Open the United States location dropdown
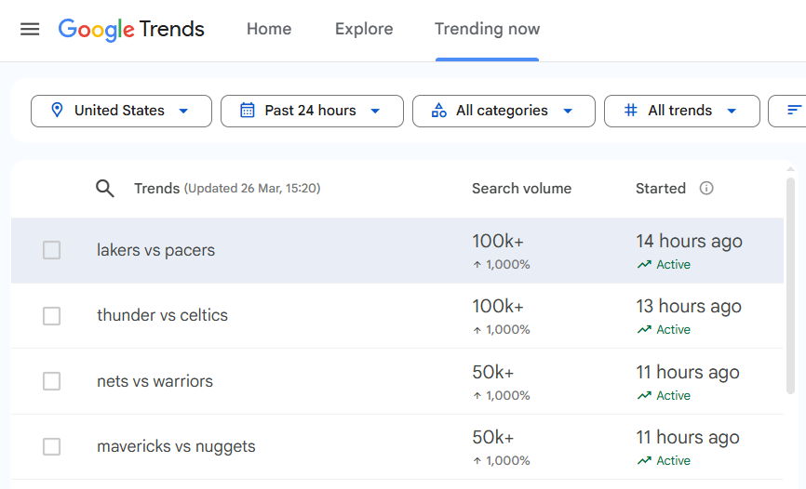The image size is (806, 489). (x=121, y=111)
